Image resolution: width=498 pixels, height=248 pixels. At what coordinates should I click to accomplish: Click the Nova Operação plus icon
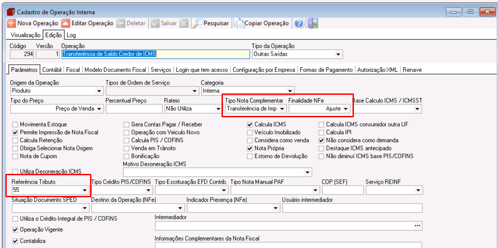[11, 23]
